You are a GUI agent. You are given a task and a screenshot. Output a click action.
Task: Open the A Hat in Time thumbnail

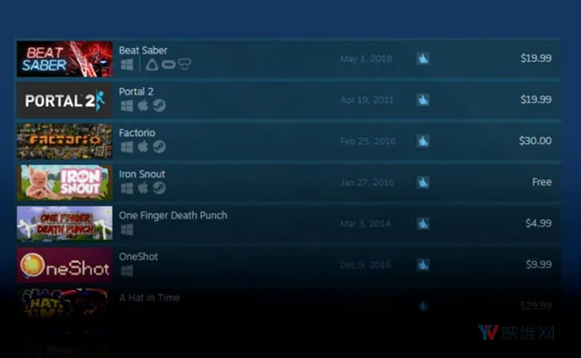click(x=64, y=305)
